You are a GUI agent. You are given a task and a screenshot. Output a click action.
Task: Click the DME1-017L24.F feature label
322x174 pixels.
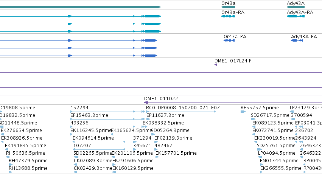pyautogui.click(x=233, y=61)
